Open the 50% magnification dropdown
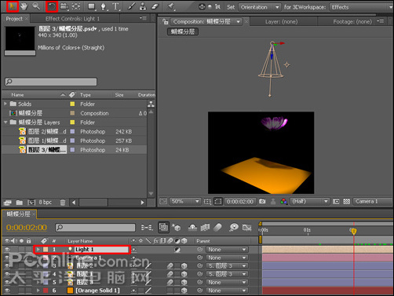Image resolution: width=394 pixels, height=296 pixels. (x=185, y=201)
